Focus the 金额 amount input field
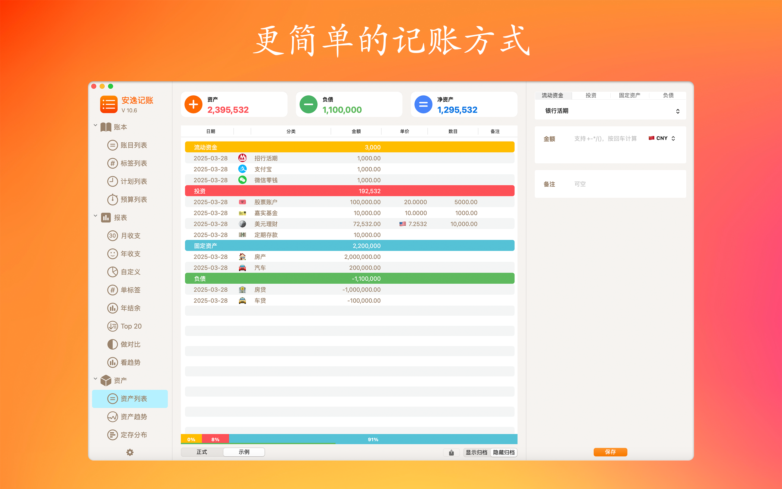This screenshot has height=489, width=782. [x=605, y=139]
